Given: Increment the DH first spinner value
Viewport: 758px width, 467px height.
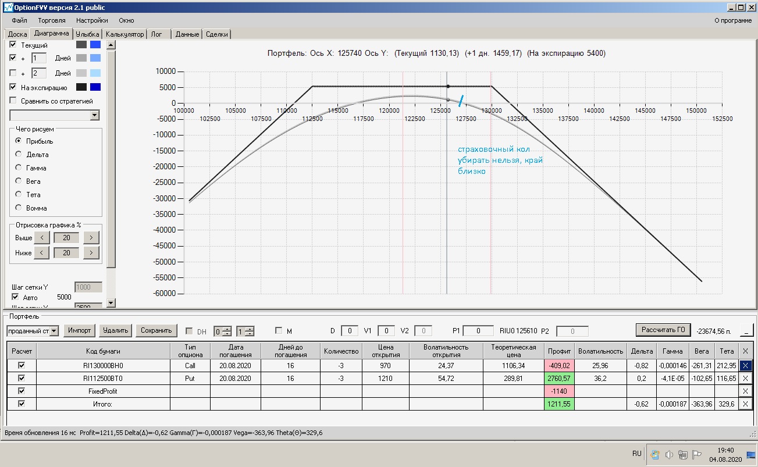Looking at the screenshot, I should click(227, 329).
